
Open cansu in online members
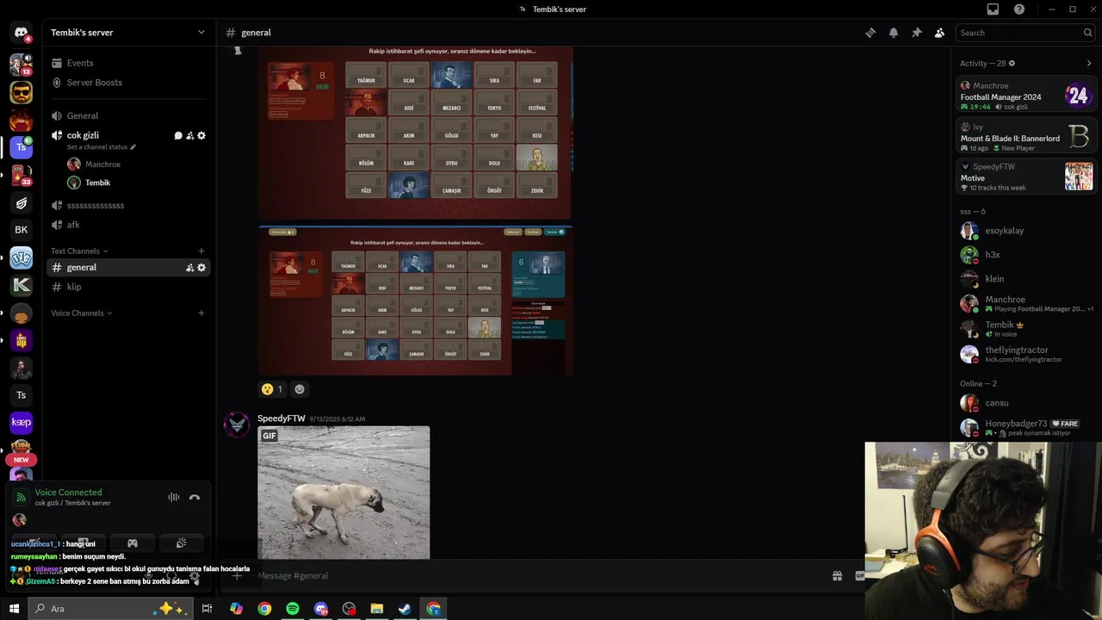(x=1026, y=403)
